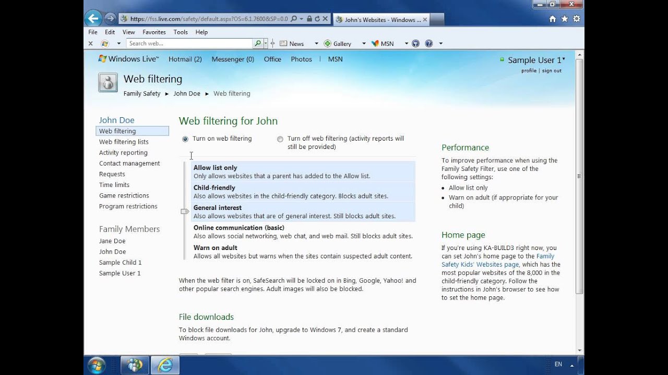This screenshot has width=668, height=375.
Task: Choose the Allow list only filtering level
Action: pyautogui.click(x=303, y=172)
